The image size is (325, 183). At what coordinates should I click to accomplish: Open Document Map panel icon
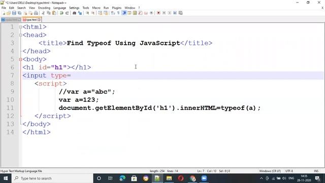(x=135, y=13)
